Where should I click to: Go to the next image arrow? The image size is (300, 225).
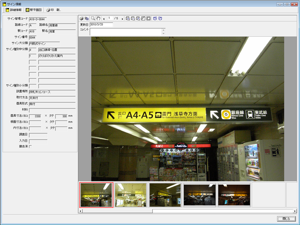coord(122,18)
